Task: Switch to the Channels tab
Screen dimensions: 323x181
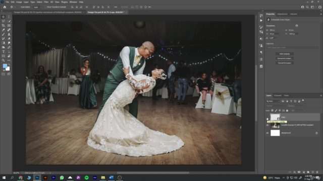Action: (278, 96)
